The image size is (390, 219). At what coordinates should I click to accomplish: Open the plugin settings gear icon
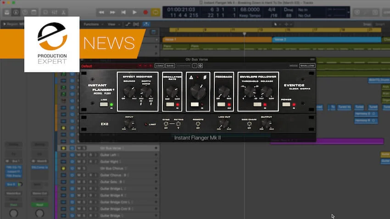click(200, 66)
